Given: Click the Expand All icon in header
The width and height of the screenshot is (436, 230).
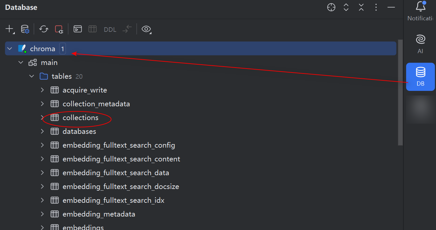Looking at the screenshot, I should pos(346,8).
